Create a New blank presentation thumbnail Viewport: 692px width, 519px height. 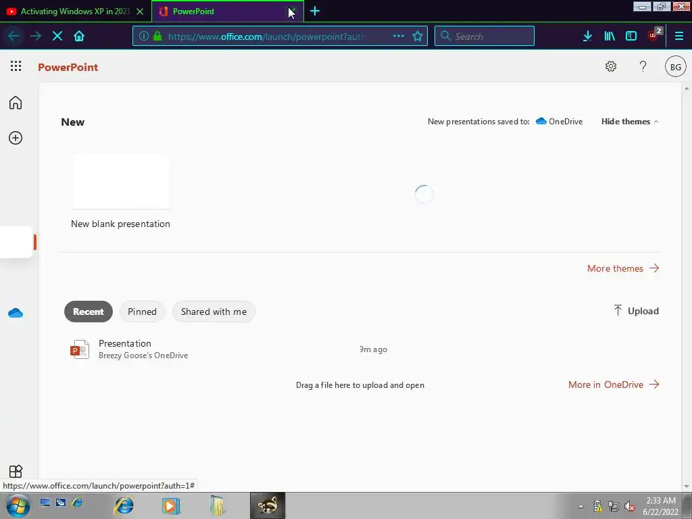click(120, 181)
